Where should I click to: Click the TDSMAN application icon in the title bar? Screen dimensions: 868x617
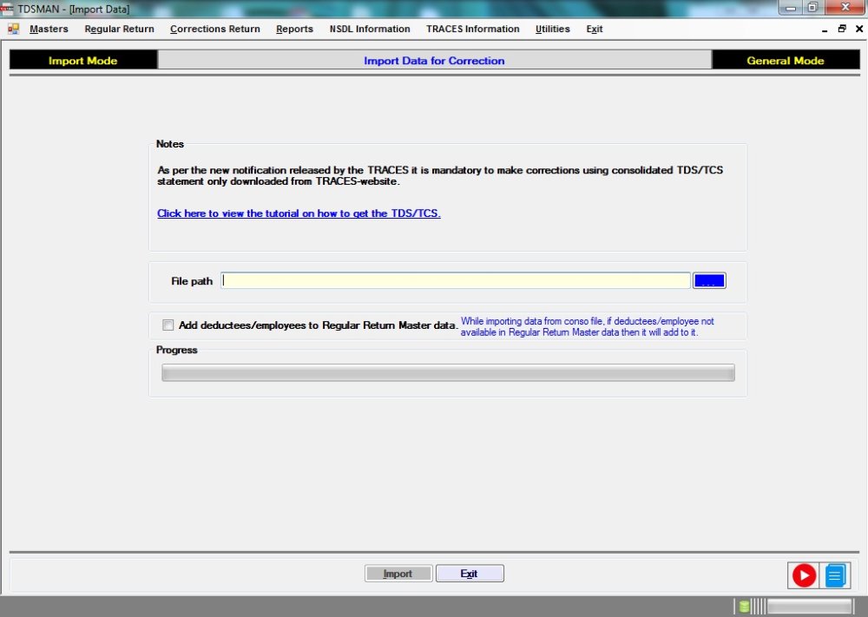point(8,8)
